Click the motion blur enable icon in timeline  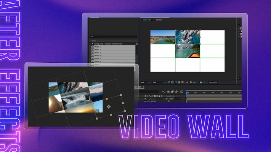point(176,92)
